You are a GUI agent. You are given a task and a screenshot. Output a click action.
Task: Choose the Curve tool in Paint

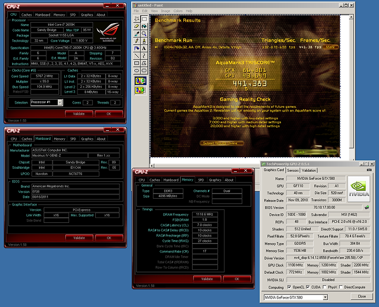tap(144, 56)
